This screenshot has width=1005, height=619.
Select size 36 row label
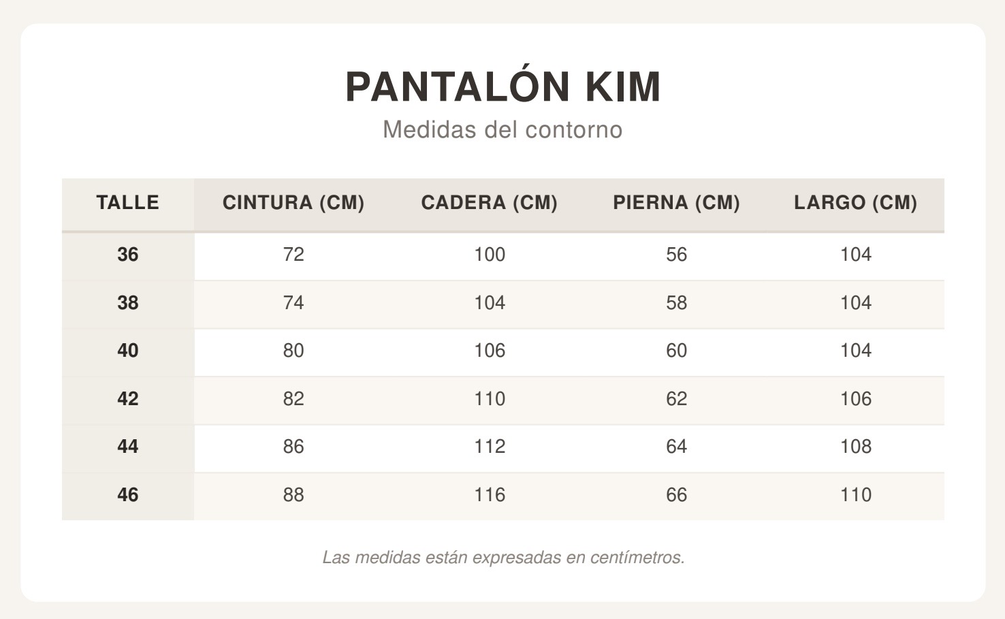pyautogui.click(x=128, y=255)
